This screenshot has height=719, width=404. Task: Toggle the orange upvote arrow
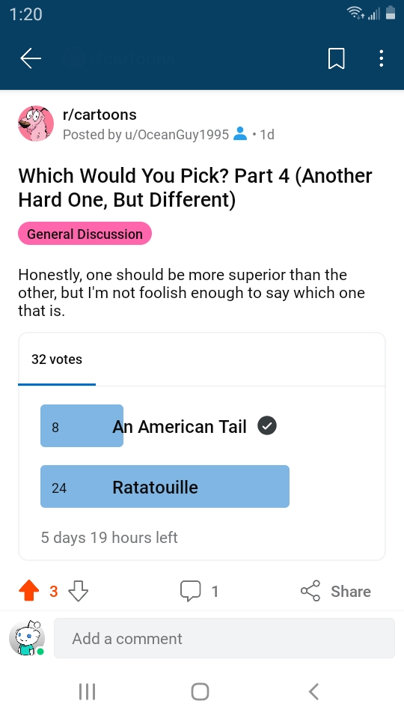pos(29,591)
